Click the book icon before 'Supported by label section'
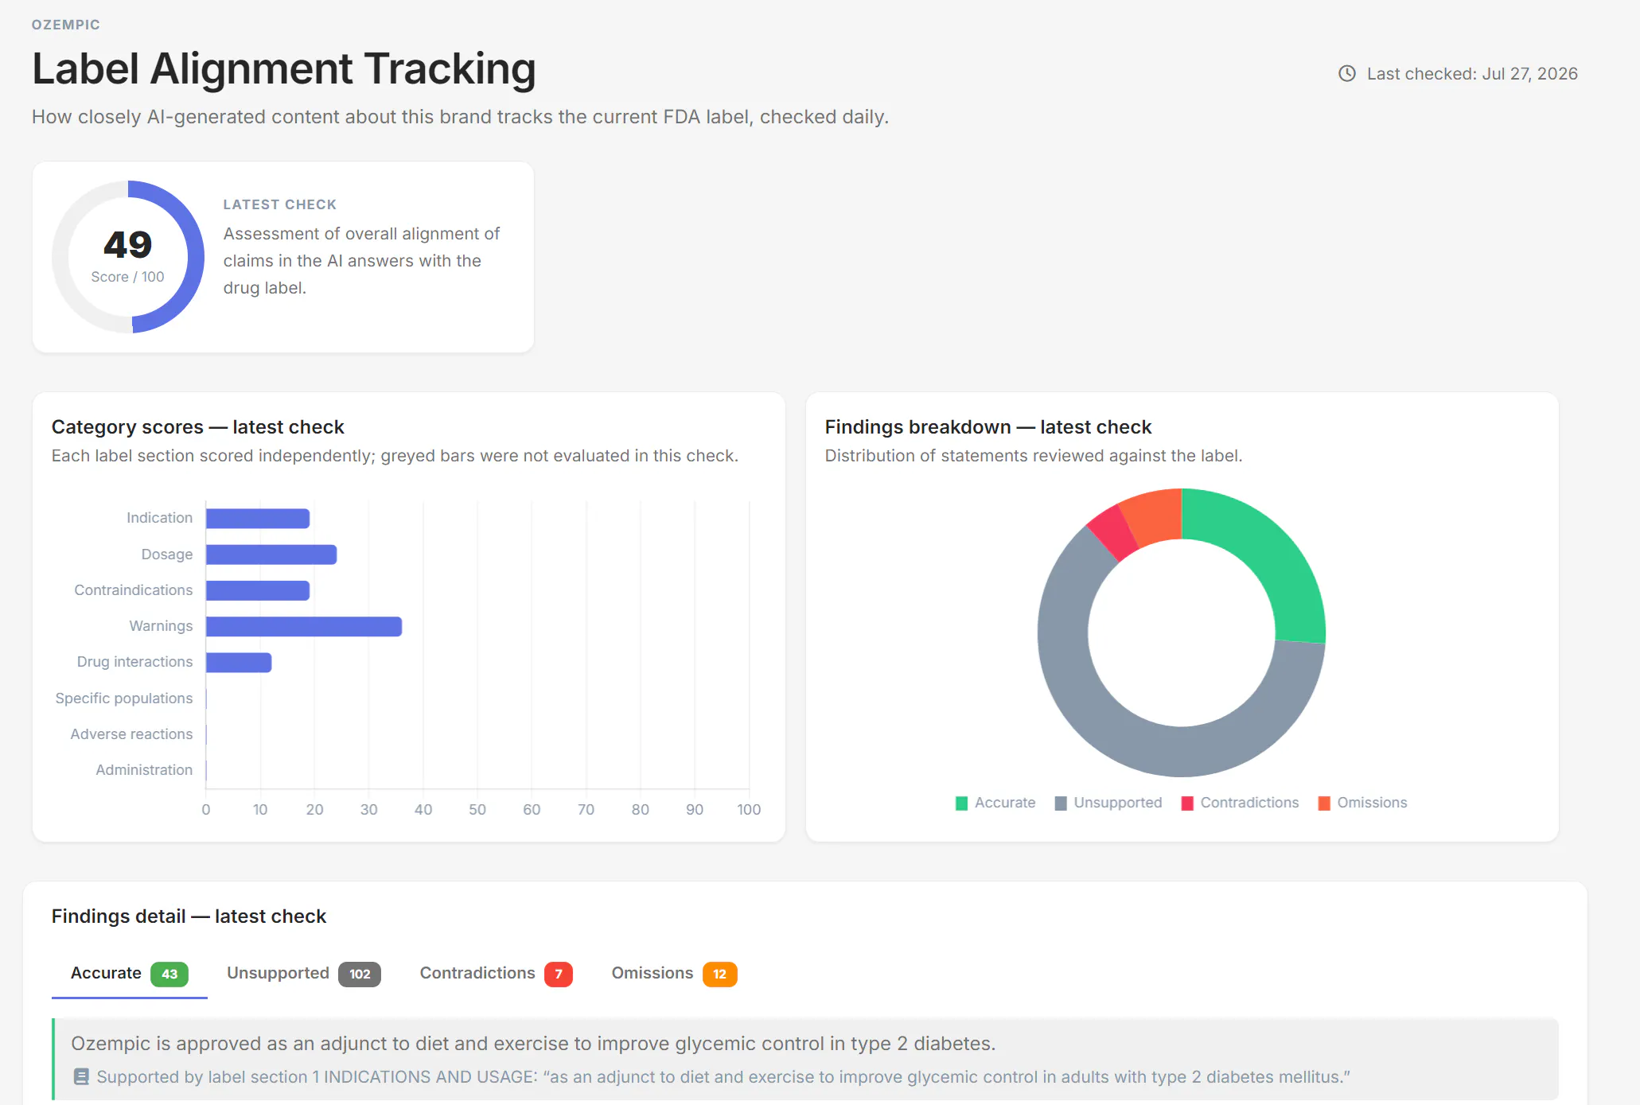Image resolution: width=1640 pixels, height=1105 pixels. [x=81, y=1077]
